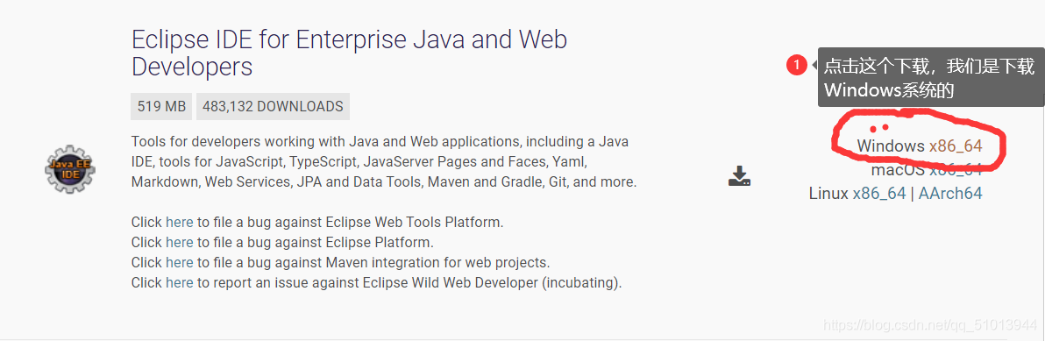Click the 483,132 DOWNLOADS label
Viewport: 1045px width, 341px height.
tap(274, 107)
